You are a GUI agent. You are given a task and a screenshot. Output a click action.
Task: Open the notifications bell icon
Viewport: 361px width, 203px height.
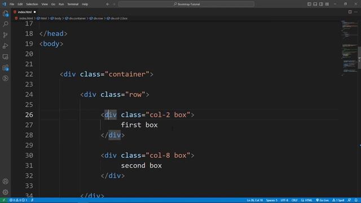[356, 200]
